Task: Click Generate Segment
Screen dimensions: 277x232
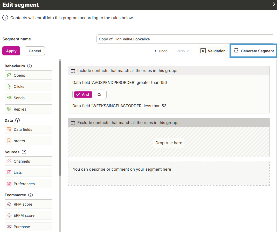Action: [253, 51]
